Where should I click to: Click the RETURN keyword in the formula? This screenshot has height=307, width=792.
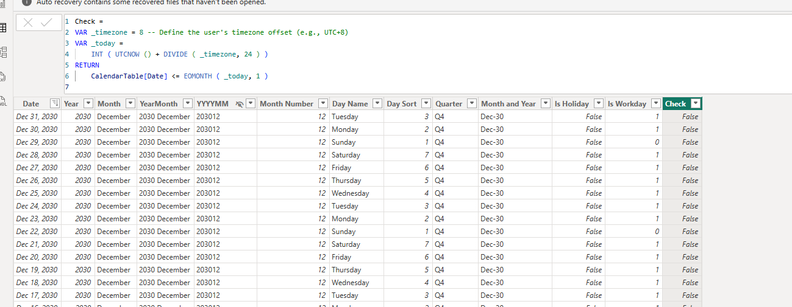pos(87,65)
